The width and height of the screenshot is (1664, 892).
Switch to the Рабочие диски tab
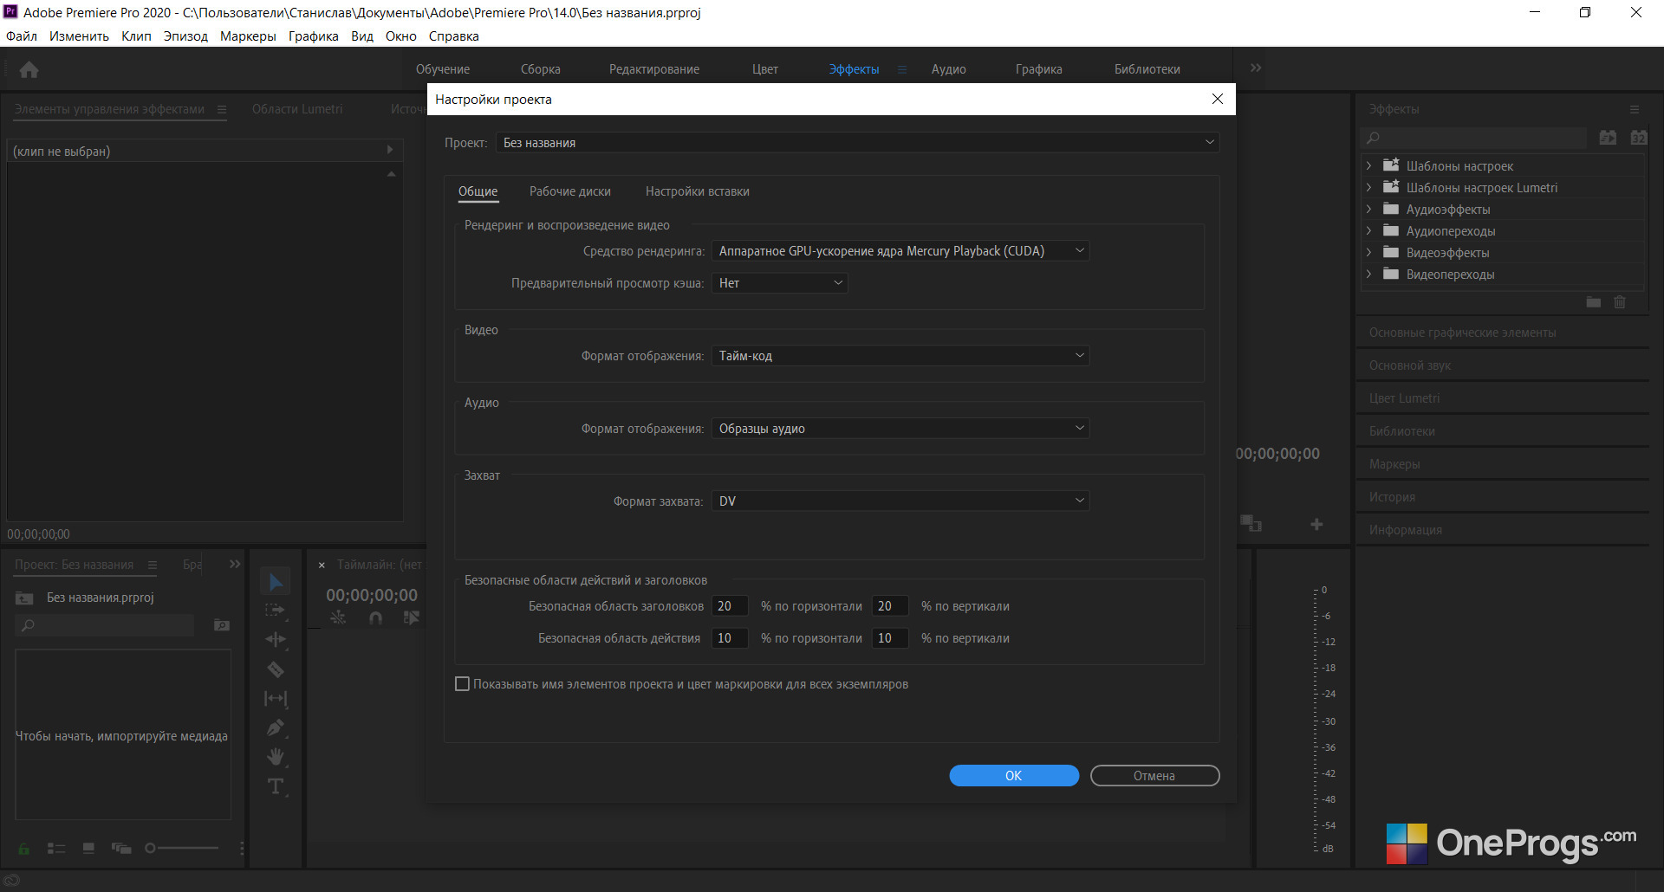[570, 191]
